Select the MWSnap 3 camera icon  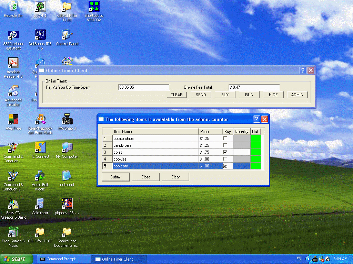[x=67, y=119]
